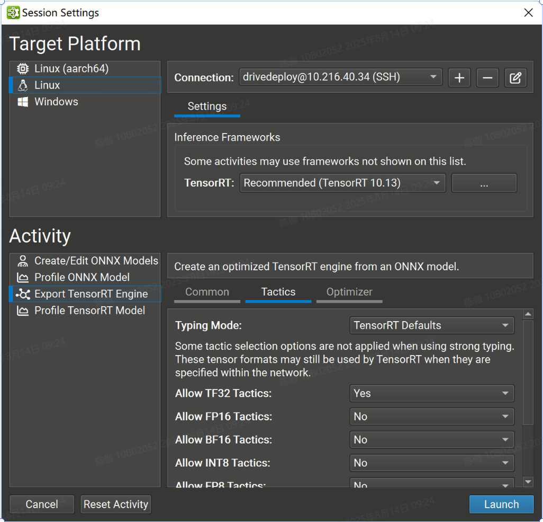Click the Windows logo icon
543x522 pixels.
(x=23, y=102)
